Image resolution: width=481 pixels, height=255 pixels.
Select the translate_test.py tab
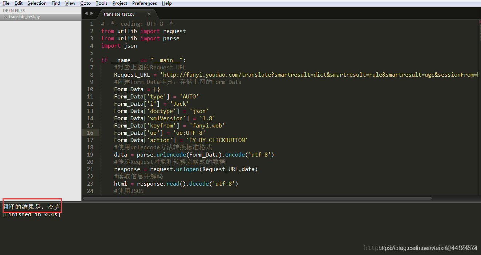(x=119, y=14)
